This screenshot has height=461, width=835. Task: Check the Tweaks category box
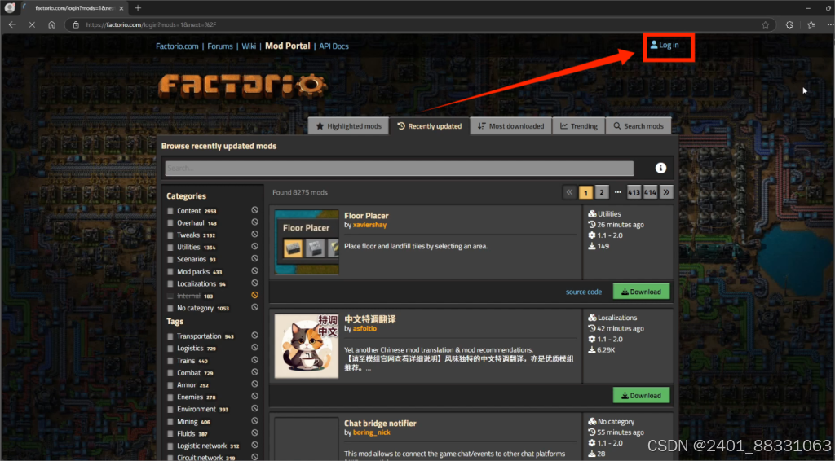170,235
